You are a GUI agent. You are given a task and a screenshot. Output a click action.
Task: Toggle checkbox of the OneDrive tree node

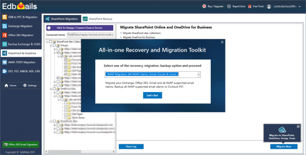54,89
